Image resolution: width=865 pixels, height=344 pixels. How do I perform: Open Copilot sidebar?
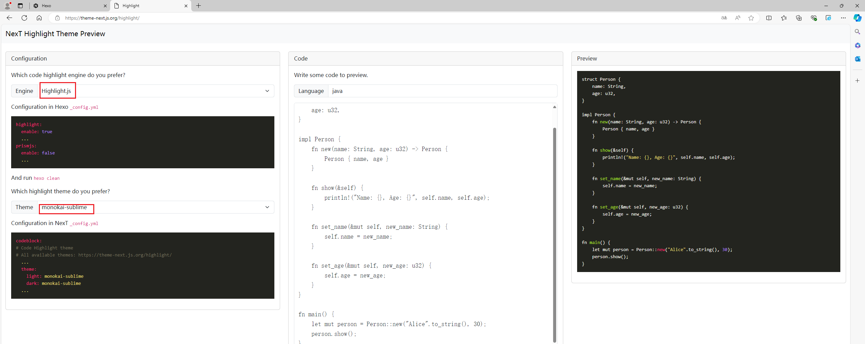858,18
